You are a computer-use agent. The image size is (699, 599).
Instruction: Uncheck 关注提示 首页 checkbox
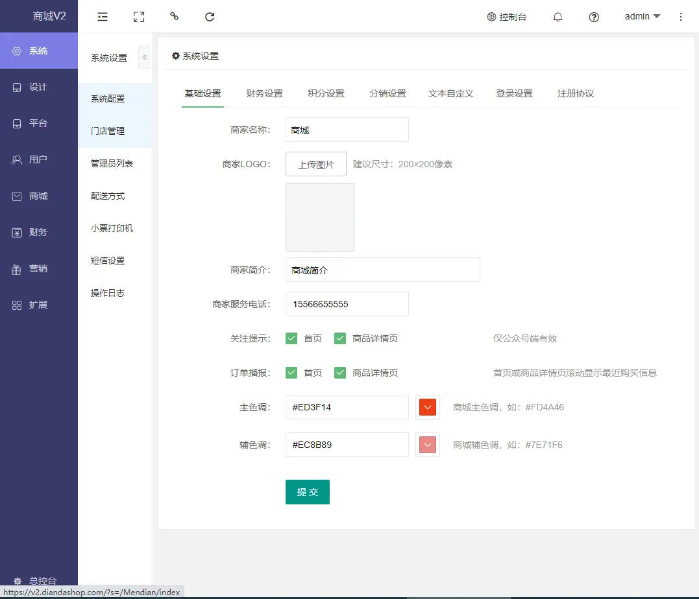291,338
